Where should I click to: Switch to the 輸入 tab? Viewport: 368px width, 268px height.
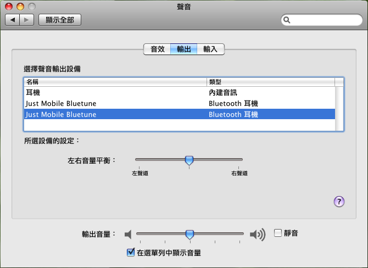coord(210,49)
